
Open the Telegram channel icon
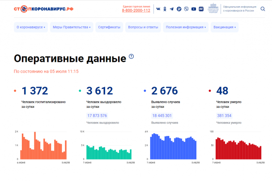[171, 9]
